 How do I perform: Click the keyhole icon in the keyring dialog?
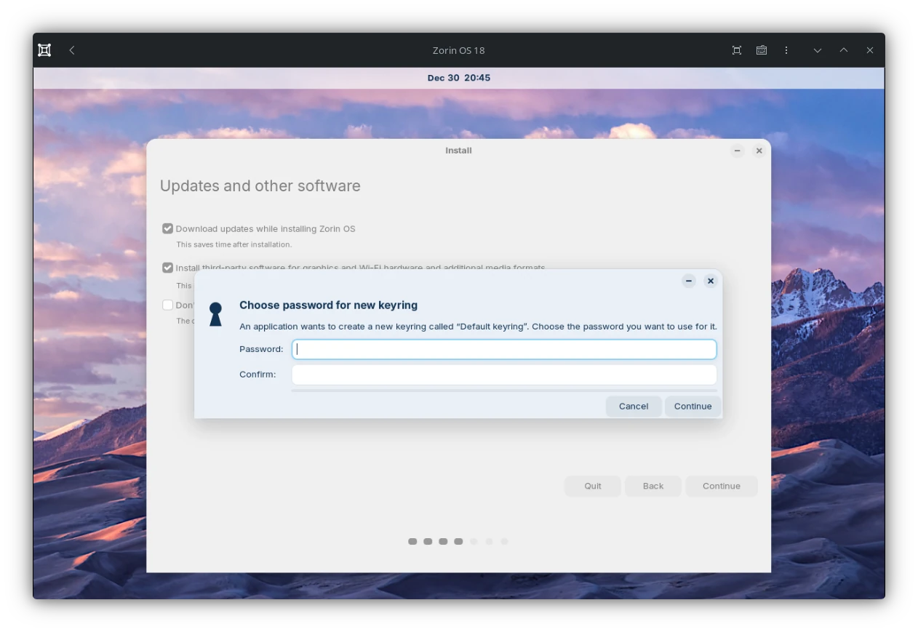pyautogui.click(x=215, y=313)
